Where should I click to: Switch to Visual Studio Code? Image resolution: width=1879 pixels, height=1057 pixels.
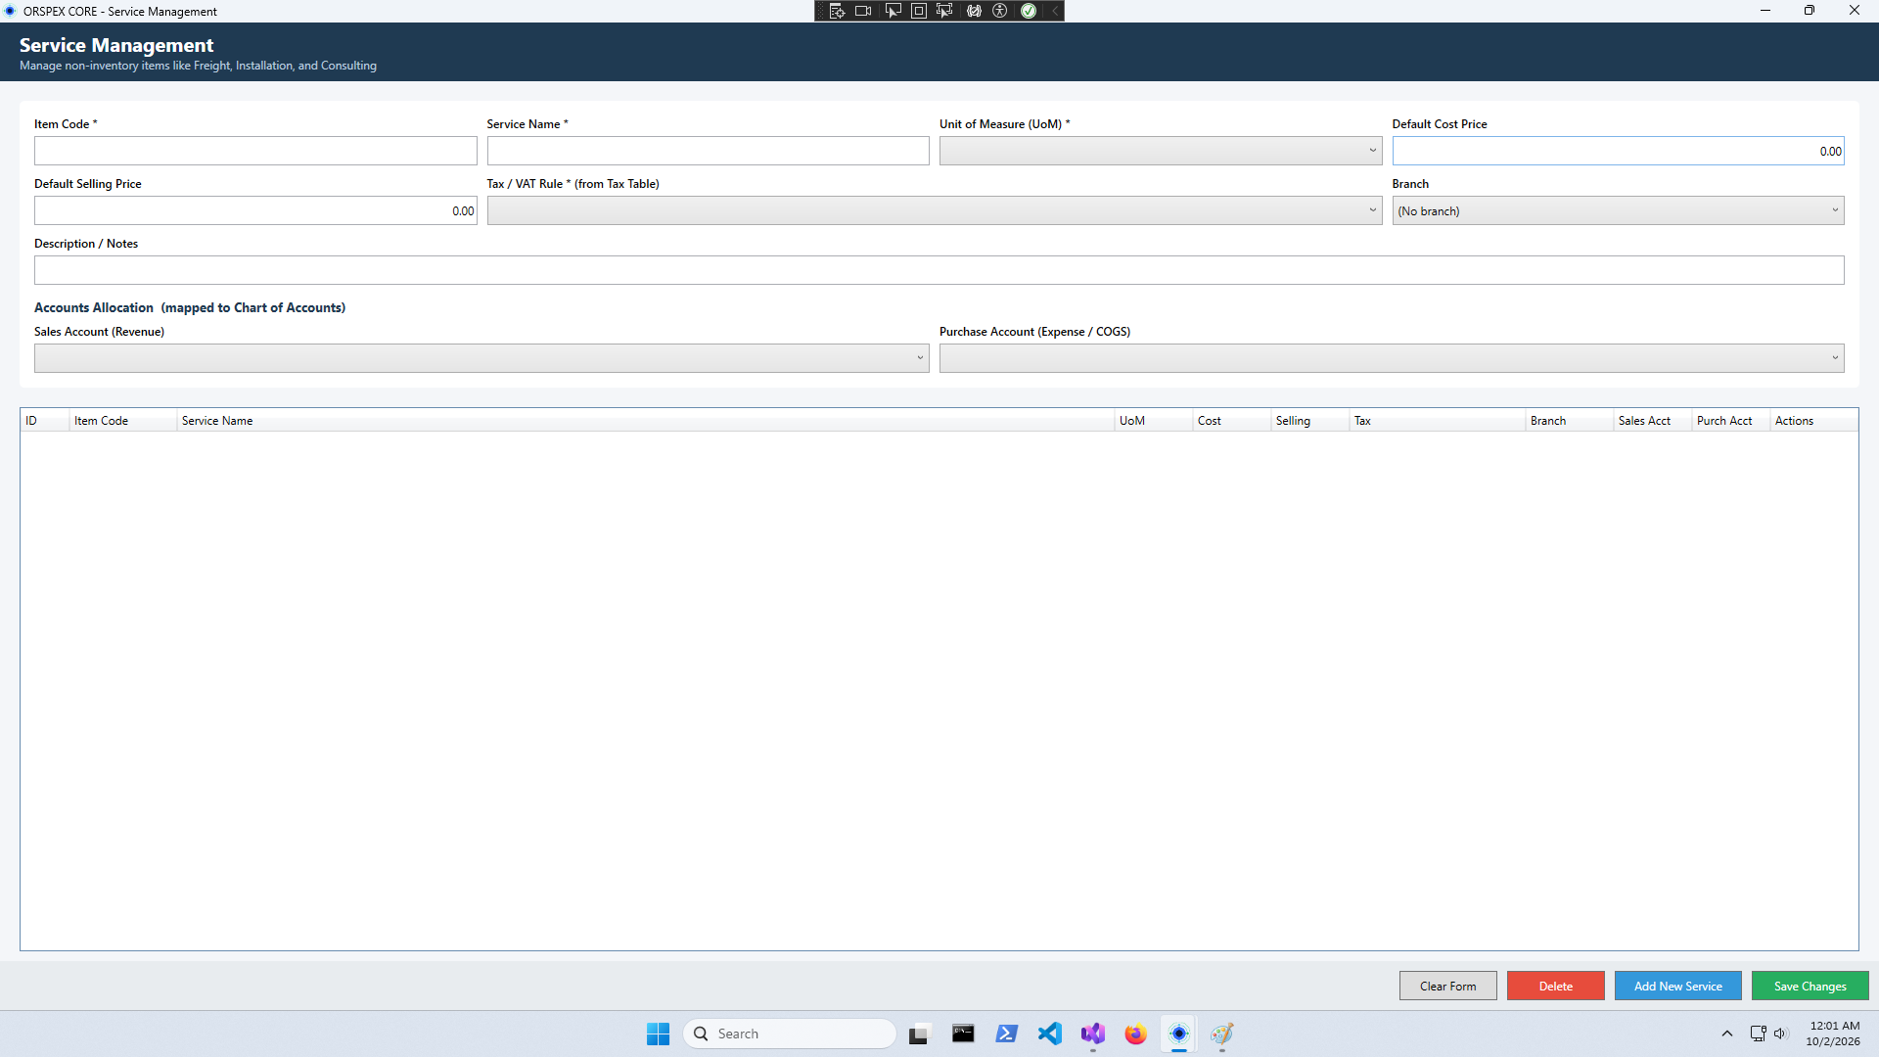(1049, 1034)
